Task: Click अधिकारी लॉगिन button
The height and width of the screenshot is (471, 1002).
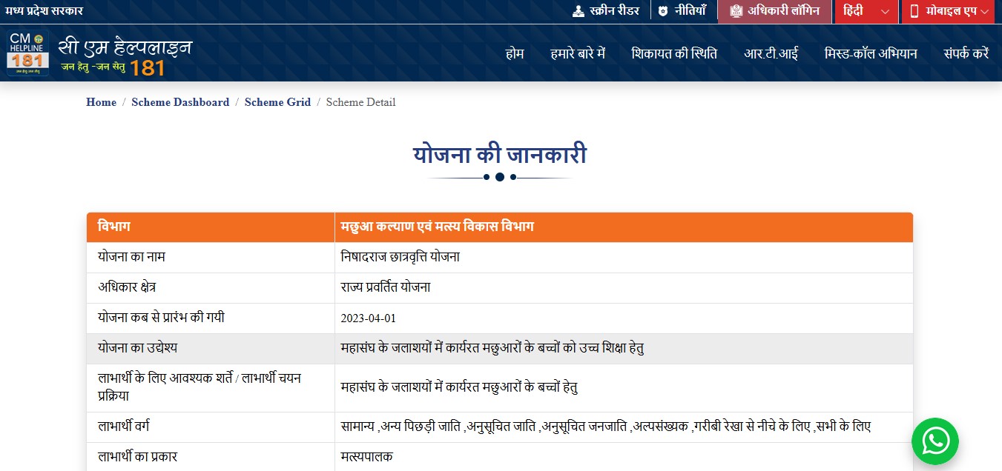Action: click(x=774, y=11)
